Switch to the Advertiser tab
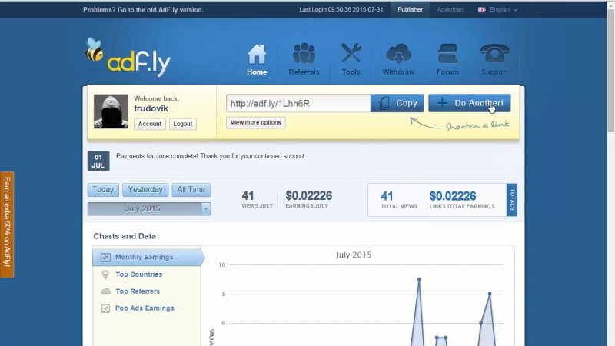Screen dimensions: 615x346 pos(450,9)
